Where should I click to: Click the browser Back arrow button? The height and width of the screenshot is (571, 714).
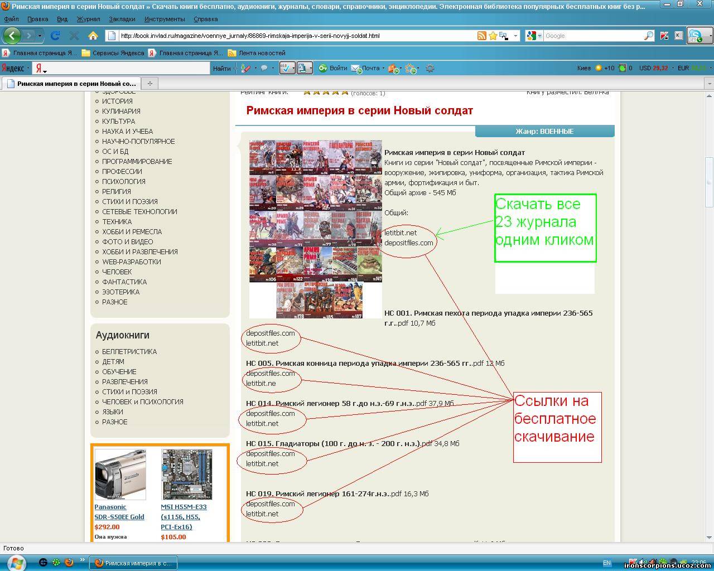(12, 36)
